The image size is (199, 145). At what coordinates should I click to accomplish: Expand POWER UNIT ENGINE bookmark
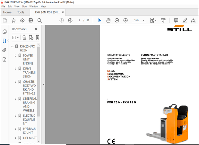coord(15,56)
